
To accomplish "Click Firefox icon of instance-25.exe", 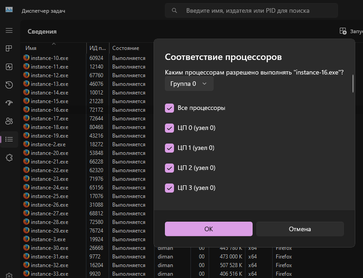I will click(26, 196).
